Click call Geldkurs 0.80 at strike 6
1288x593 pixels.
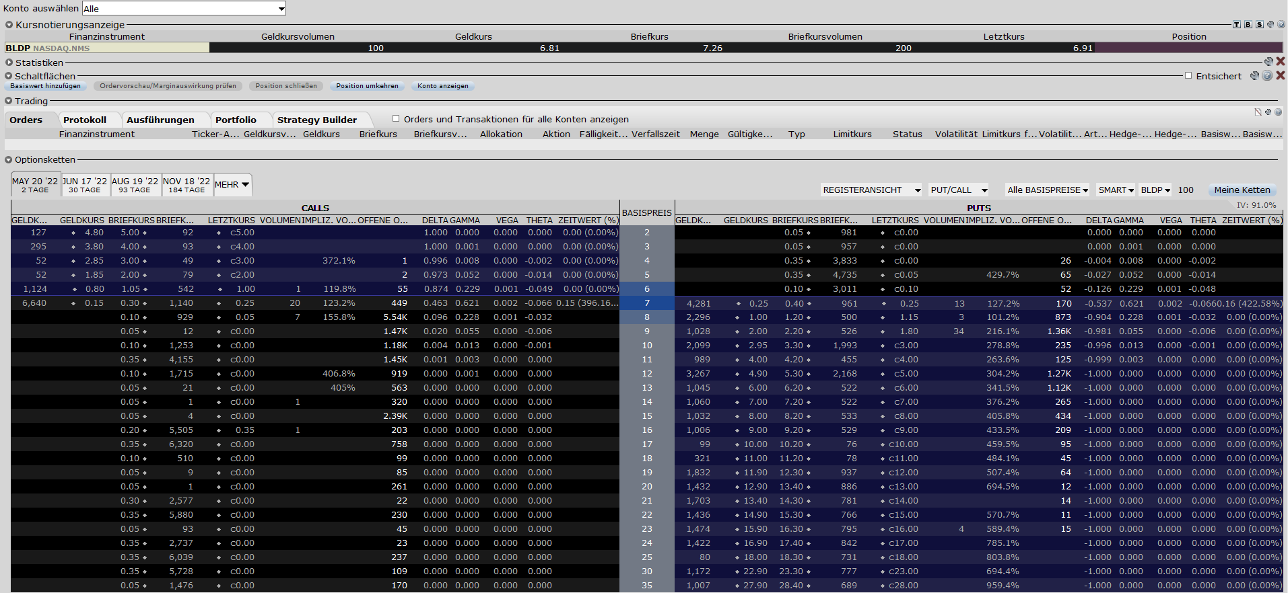pos(94,289)
